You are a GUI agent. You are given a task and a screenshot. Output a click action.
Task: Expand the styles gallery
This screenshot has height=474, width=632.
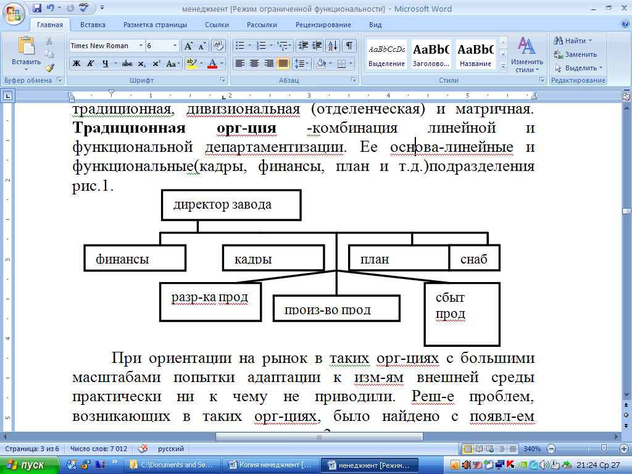pyautogui.click(x=503, y=67)
